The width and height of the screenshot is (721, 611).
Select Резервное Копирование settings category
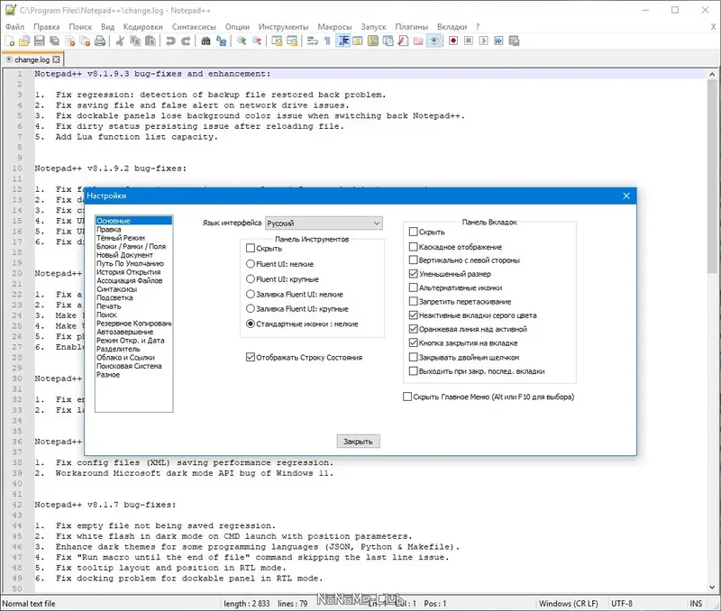tap(133, 323)
